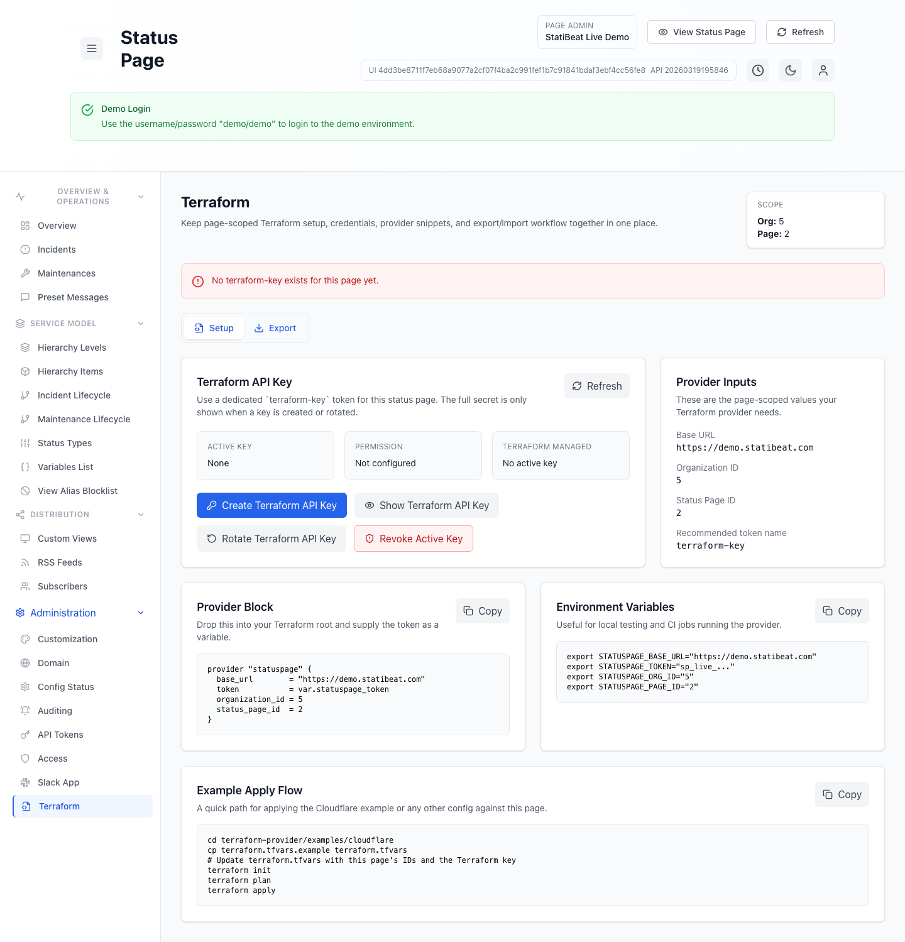Select Incidents in the sidebar

pyautogui.click(x=56, y=249)
